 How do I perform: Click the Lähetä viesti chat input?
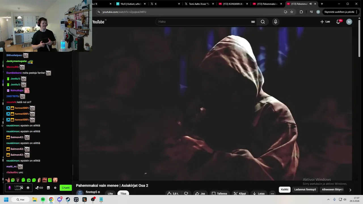coord(18,188)
